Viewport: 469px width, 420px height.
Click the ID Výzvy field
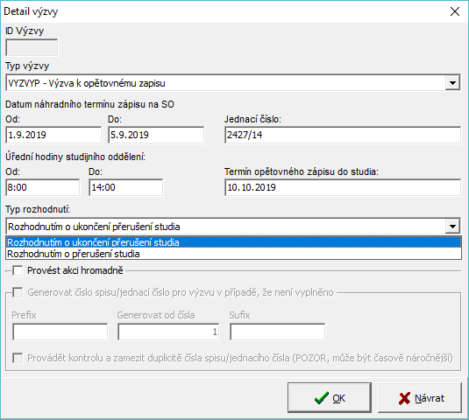32,47
